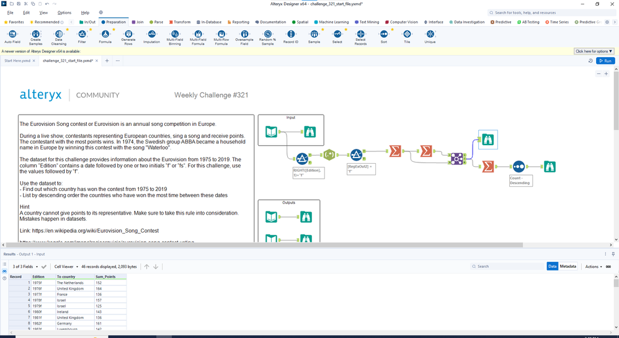619x338 pixels.
Task: Click the canvas horizontal scrollbar
Action: (264, 245)
